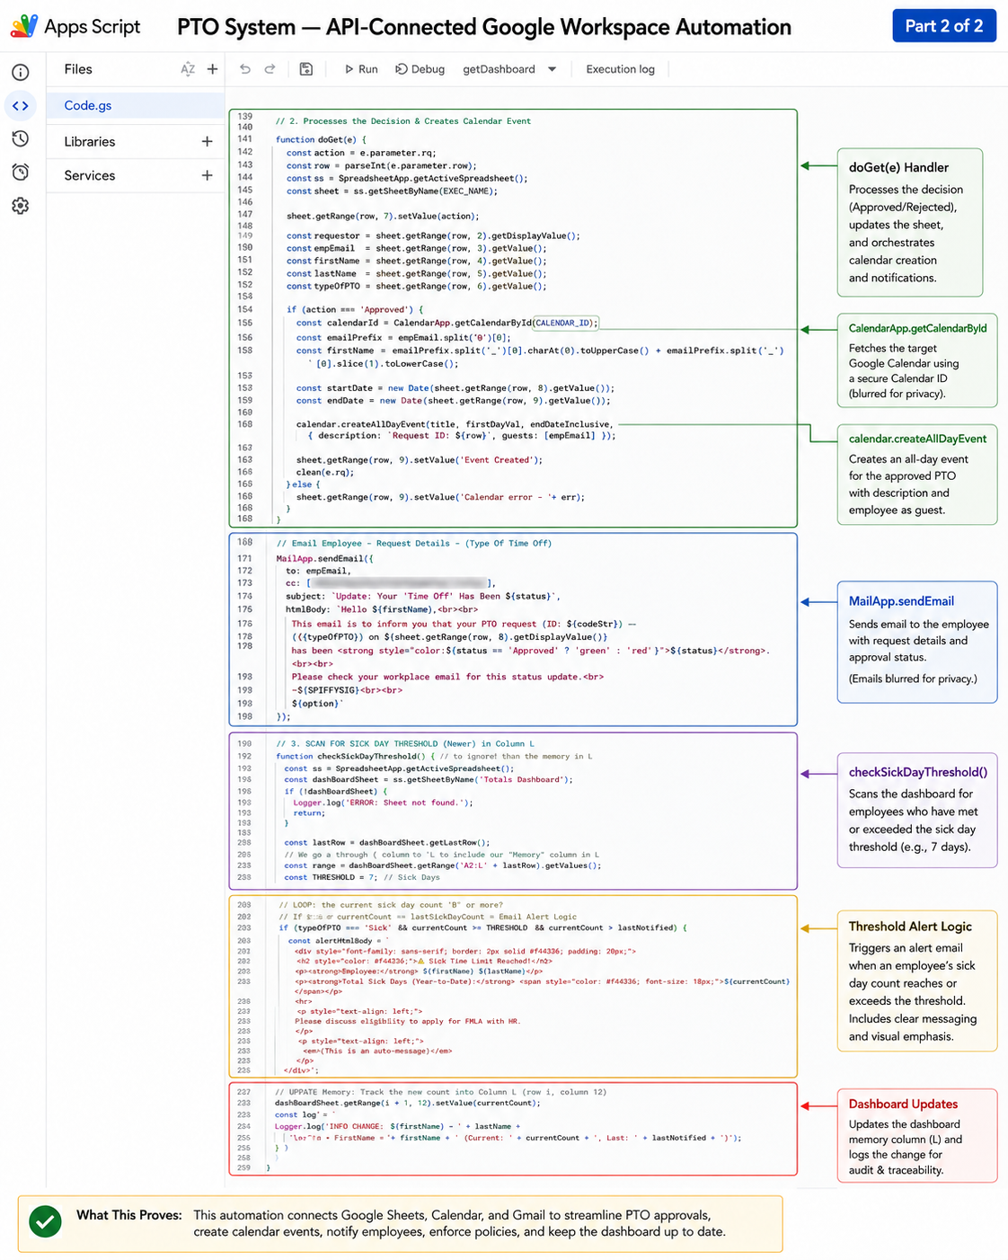Open the getDashboard function dropdown
Image resolution: width=1008 pixels, height=1260 pixels.
(x=509, y=69)
